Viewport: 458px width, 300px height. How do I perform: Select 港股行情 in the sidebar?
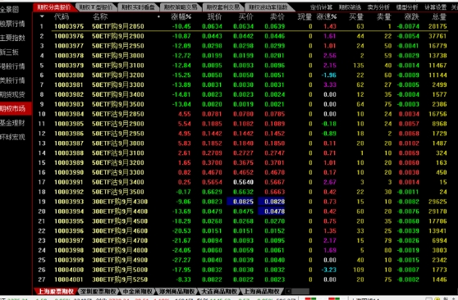tap(12, 66)
